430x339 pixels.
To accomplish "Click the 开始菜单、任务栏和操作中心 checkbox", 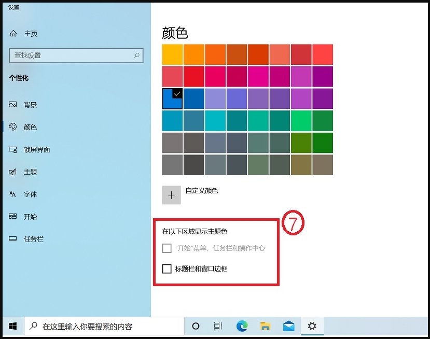I will pyautogui.click(x=167, y=248).
